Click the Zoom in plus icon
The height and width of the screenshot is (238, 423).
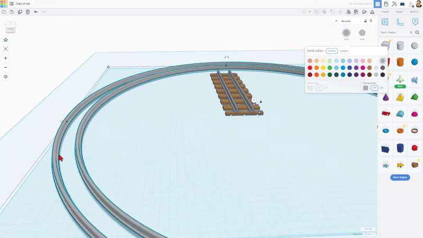5,58
